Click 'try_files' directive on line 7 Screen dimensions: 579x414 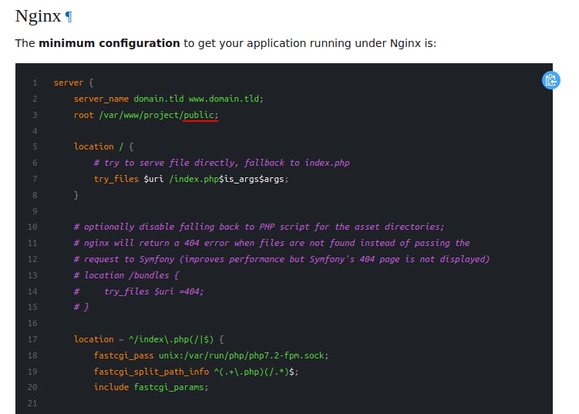point(116,179)
